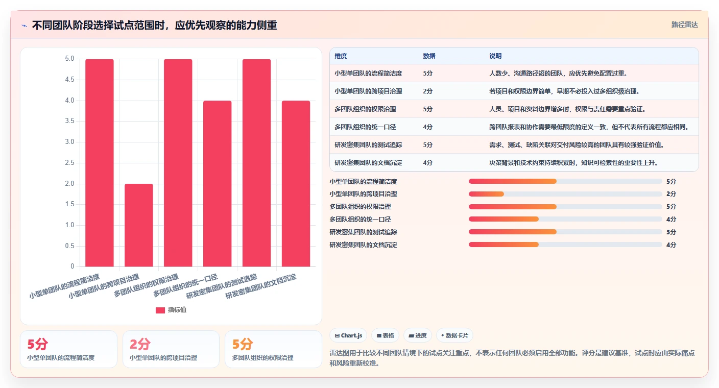
Task: Select table row 多团队组织的统一口径
Action: pyautogui.click(x=514, y=127)
